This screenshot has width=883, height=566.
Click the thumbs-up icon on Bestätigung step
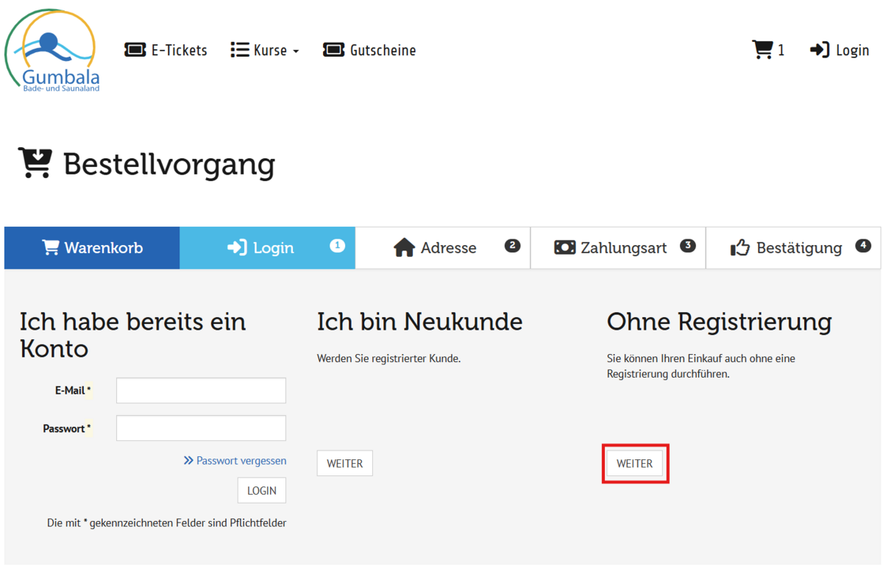tap(740, 248)
